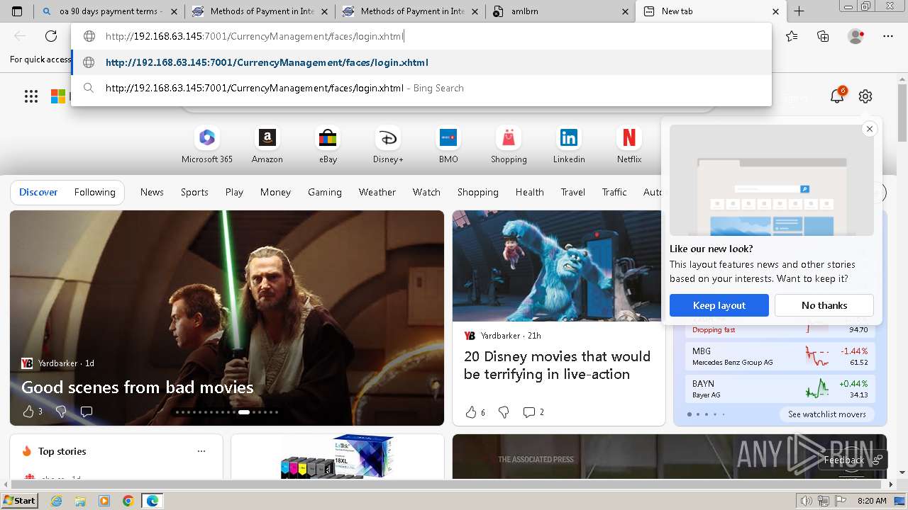Click No thanks button
This screenshot has height=510, width=908.
pyautogui.click(x=824, y=305)
